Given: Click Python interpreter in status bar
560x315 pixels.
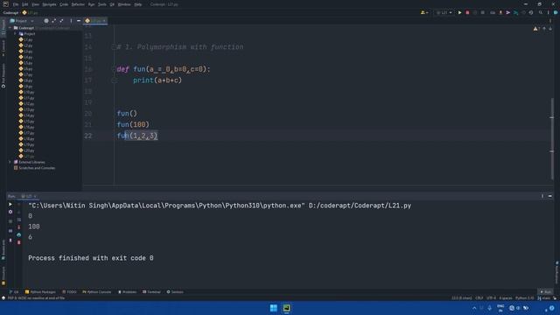Looking at the screenshot, I should [x=525, y=297].
